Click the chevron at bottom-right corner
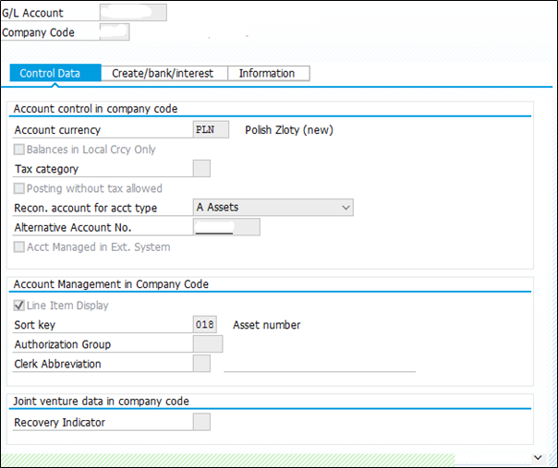558x468 pixels. tap(538, 457)
